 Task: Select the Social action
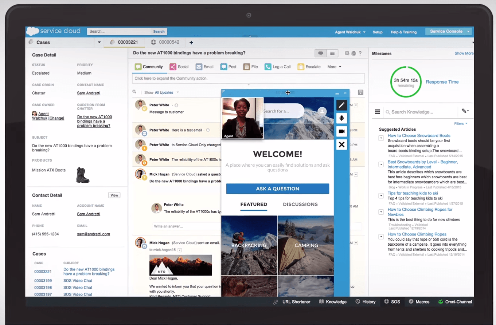pyautogui.click(x=179, y=67)
